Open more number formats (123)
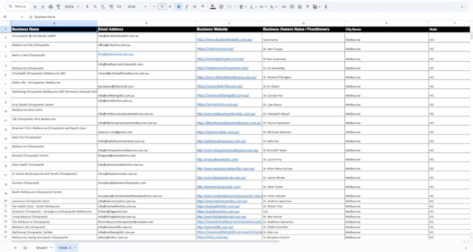 pyautogui.click(x=119, y=7)
